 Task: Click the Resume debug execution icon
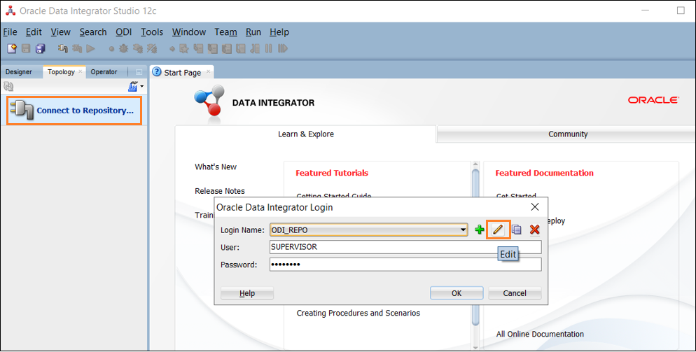283,48
